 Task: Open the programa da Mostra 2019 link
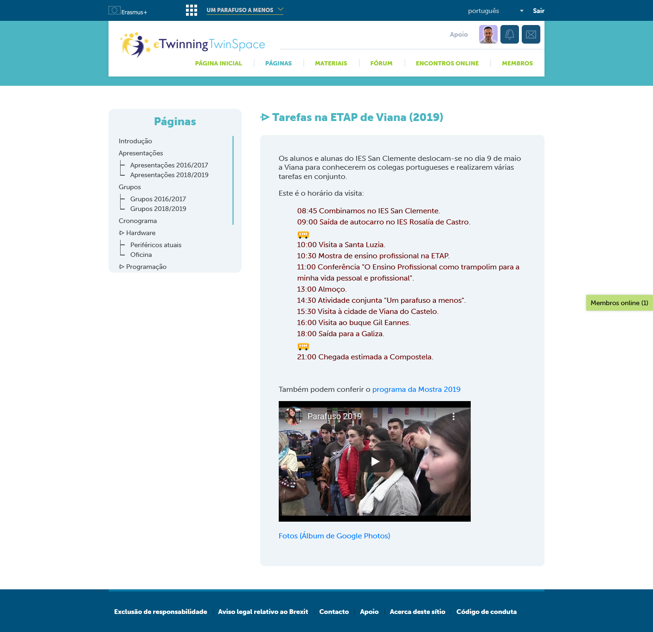pos(416,389)
